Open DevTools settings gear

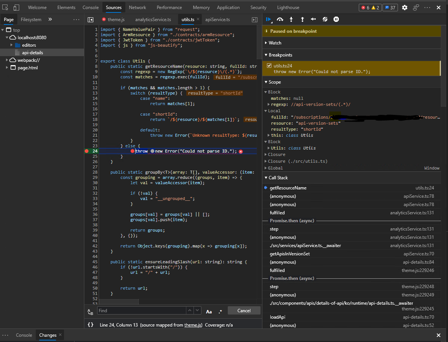coord(405,8)
